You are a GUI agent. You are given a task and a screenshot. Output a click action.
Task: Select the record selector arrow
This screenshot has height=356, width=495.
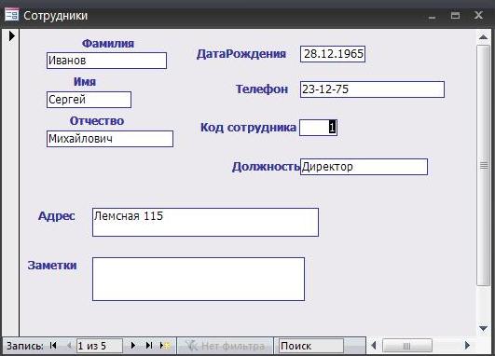(12, 36)
